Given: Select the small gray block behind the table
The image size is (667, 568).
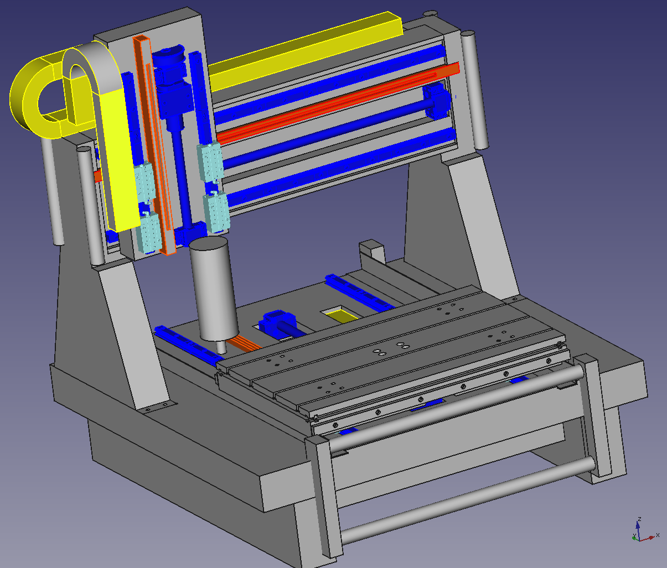Looking at the screenshot, I should point(372,252).
